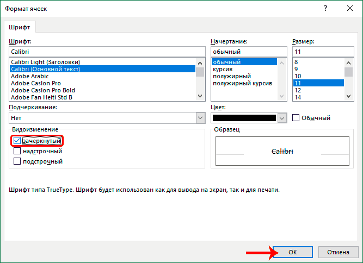Screen dimensions: 363x263
Task: Select font size 12
Action: coord(318,90)
